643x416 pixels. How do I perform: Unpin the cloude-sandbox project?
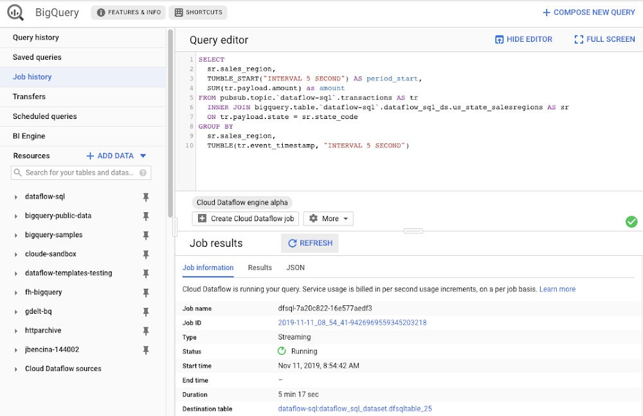tap(145, 255)
